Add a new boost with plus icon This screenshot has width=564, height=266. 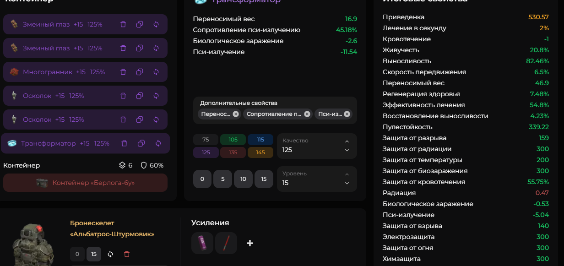coord(250,243)
